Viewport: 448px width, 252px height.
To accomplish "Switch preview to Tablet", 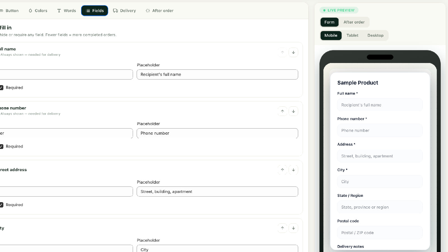I will [x=352, y=36].
